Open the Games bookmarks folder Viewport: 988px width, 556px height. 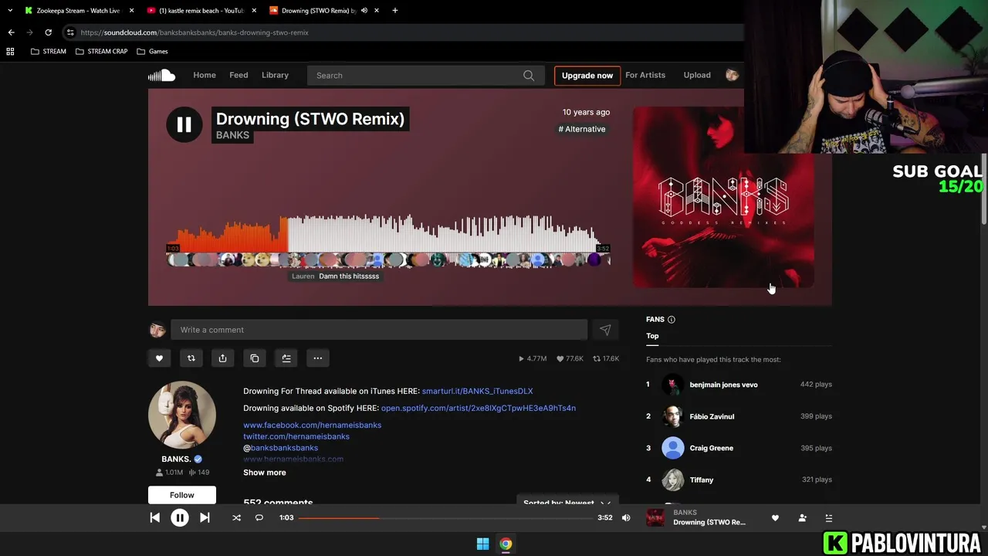click(x=152, y=52)
